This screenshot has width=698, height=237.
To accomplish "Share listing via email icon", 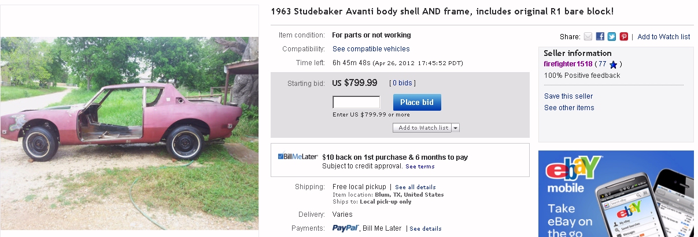I will 588,36.
